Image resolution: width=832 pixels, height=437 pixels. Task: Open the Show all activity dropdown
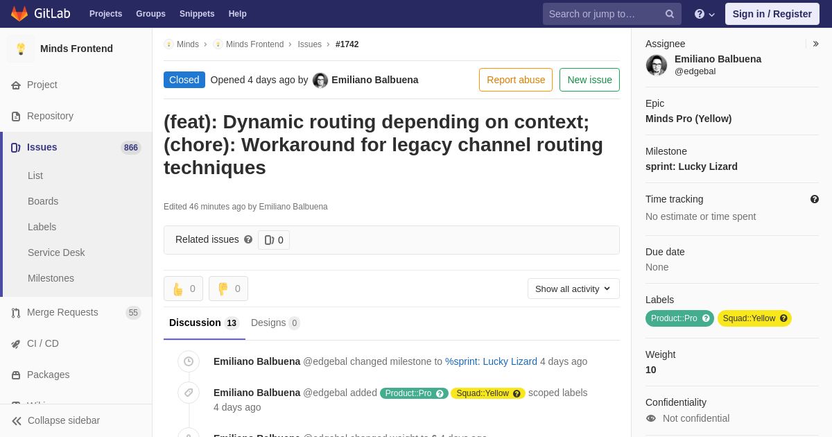tap(573, 289)
